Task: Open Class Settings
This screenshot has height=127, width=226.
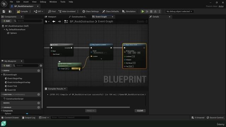Action: 91,11
